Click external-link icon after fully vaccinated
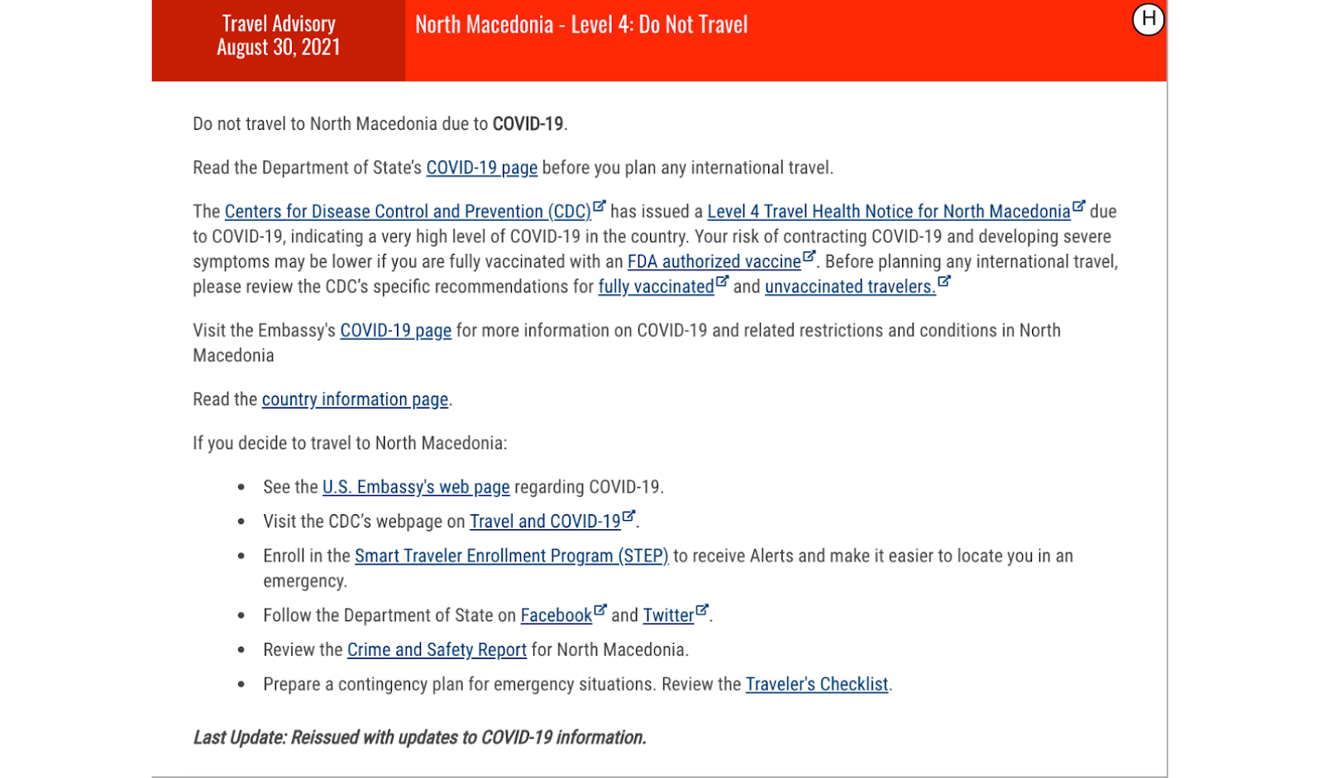This screenshot has width=1323, height=778. point(722,281)
